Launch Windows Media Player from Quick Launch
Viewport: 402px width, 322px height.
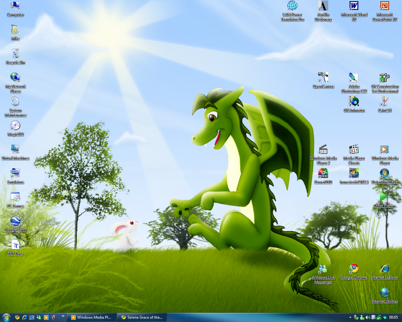tap(46, 317)
